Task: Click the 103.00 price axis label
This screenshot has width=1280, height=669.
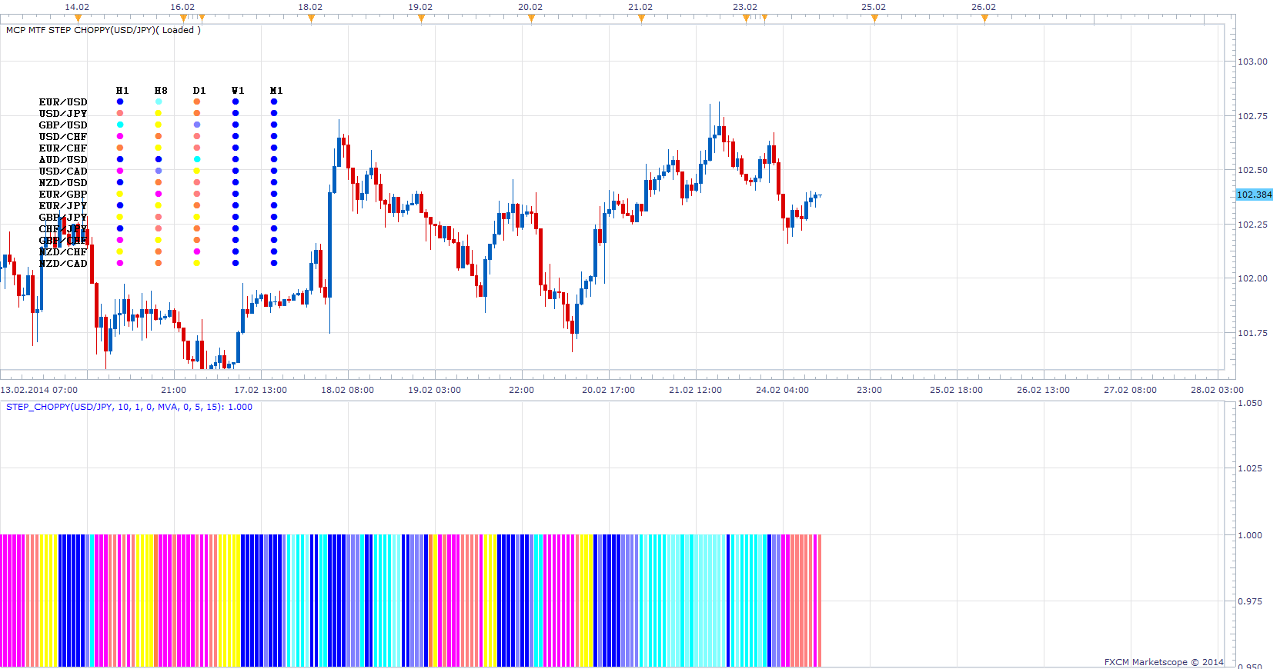Action: click(1252, 62)
